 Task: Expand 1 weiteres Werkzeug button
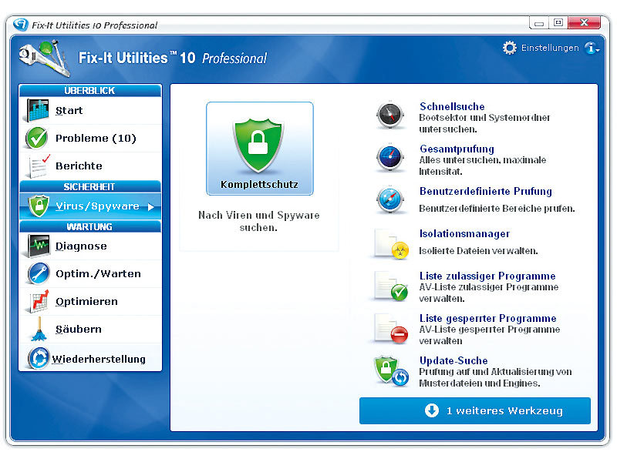(x=474, y=411)
